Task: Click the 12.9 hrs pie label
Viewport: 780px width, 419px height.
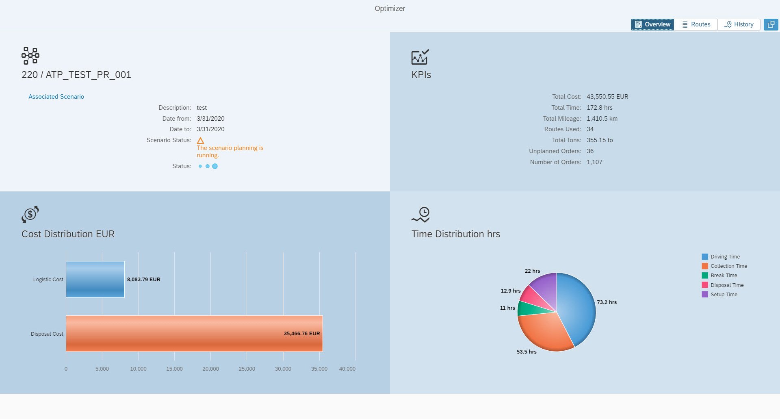Action: pos(511,291)
